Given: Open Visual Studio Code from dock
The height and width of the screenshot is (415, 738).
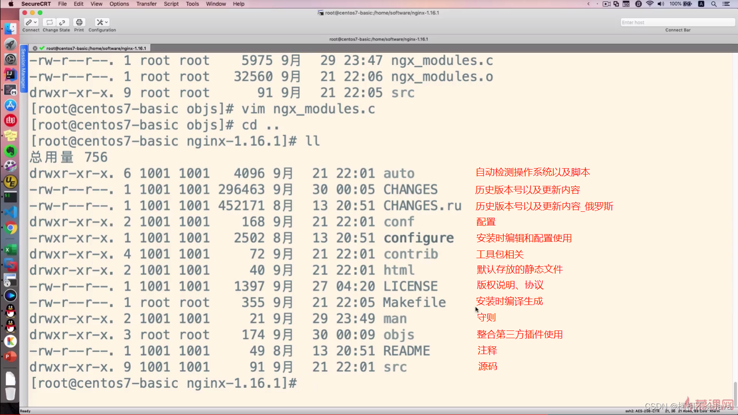Looking at the screenshot, I should (10, 212).
